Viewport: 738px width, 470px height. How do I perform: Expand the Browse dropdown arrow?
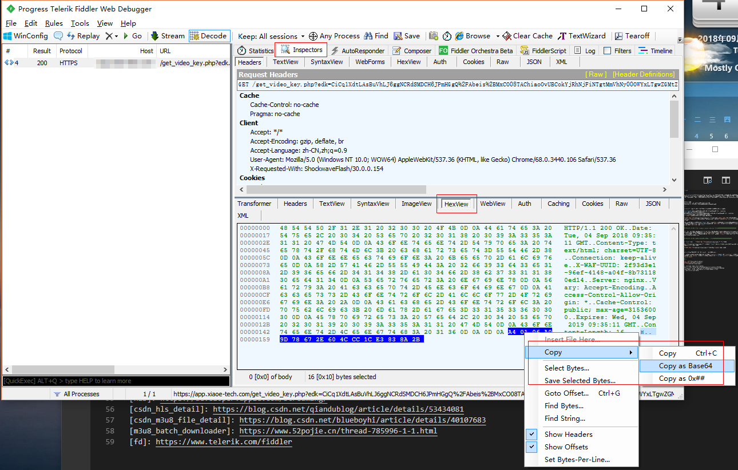(498, 35)
